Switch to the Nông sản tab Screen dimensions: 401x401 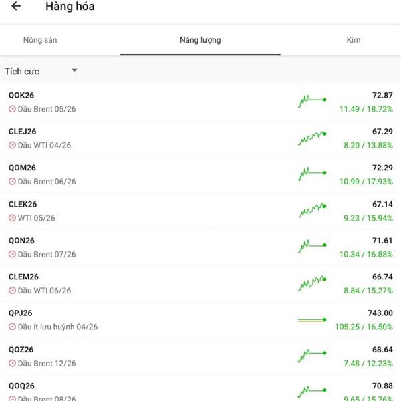pos(40,40)
